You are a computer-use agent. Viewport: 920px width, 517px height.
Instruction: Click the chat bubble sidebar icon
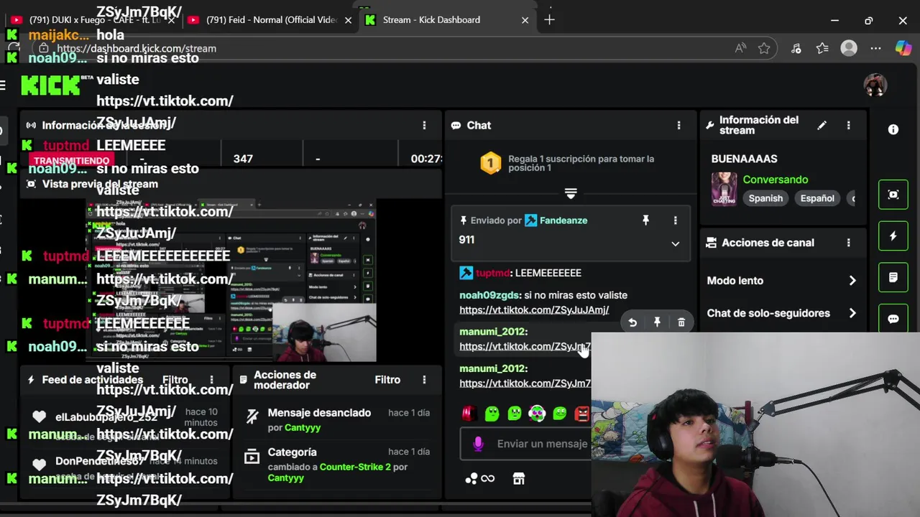pyautogui.click(x=893, y=318)
